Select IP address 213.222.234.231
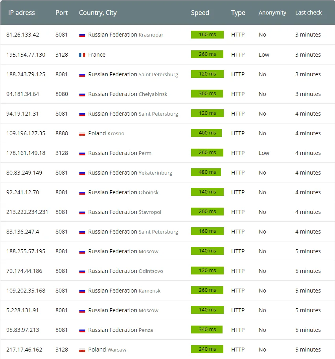 27,212
